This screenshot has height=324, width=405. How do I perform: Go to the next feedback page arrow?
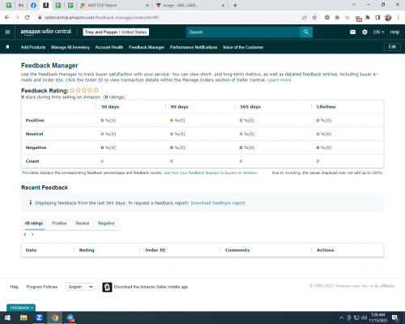tap(32, 234)
